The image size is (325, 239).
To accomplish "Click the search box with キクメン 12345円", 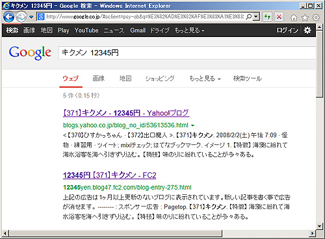I will (x=187, y=53).
